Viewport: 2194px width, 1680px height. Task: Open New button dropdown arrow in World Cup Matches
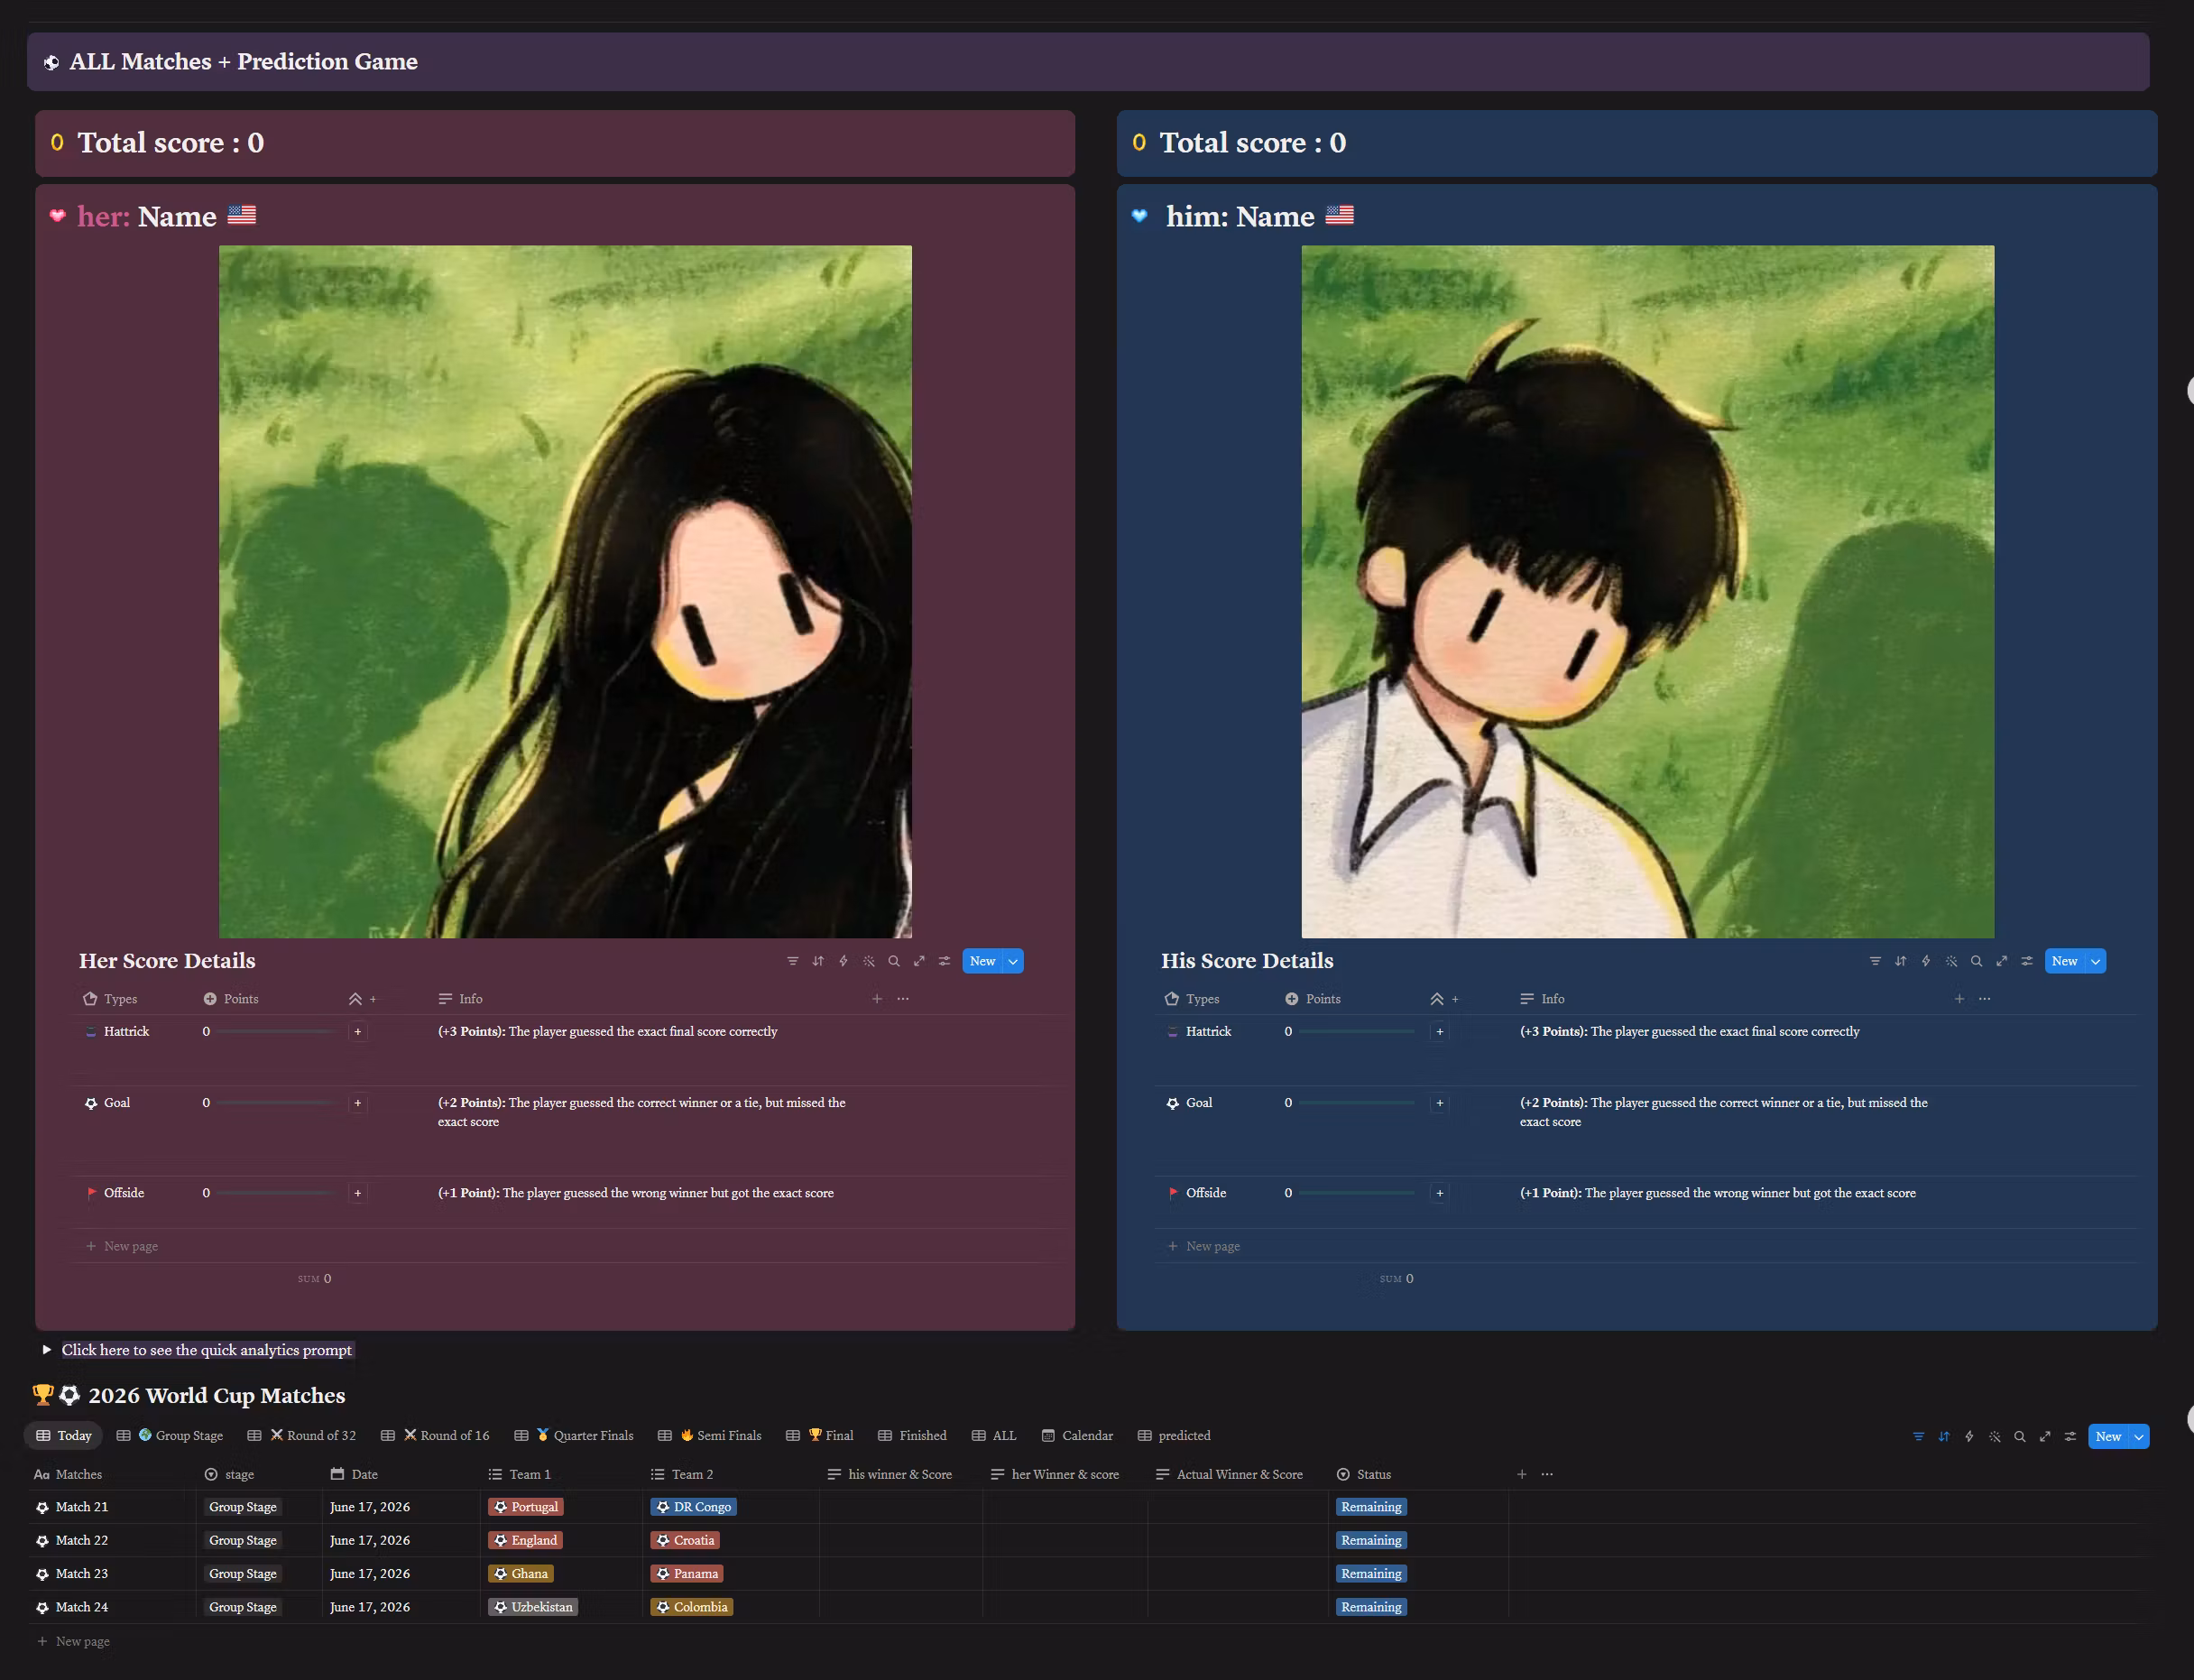coord(2139,1436)
